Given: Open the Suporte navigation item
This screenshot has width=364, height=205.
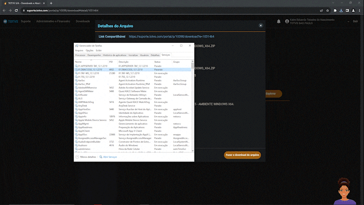Looking at the screenshot, I should (x=26, y=21).
